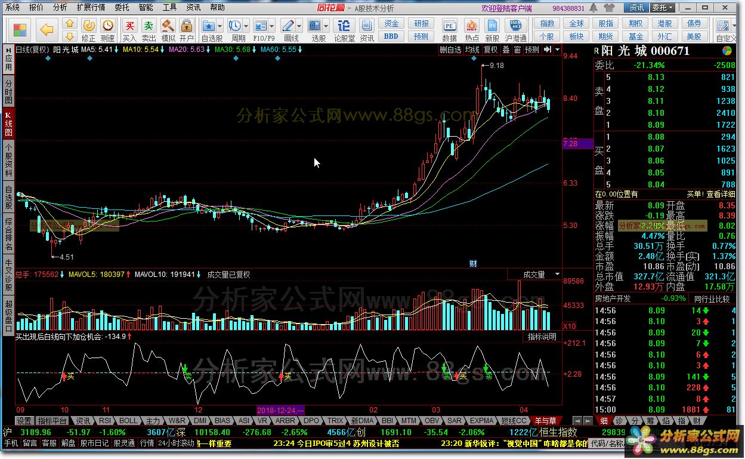The image size is (745, 459).
Task: Toggle 均线 moving average display
Action: point(472,50)
